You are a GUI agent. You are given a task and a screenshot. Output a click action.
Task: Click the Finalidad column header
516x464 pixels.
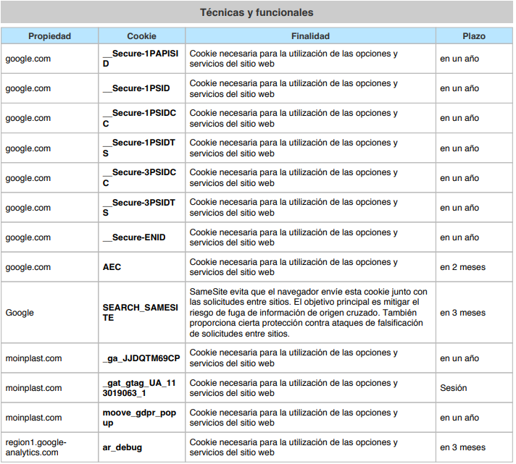pos(310,36)
